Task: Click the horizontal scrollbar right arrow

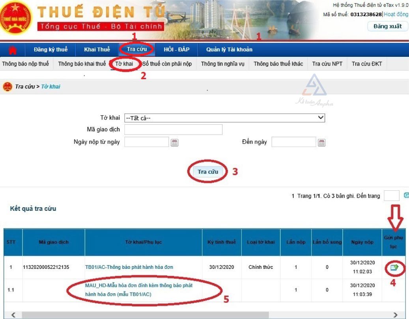Action: tap(396, 315)
